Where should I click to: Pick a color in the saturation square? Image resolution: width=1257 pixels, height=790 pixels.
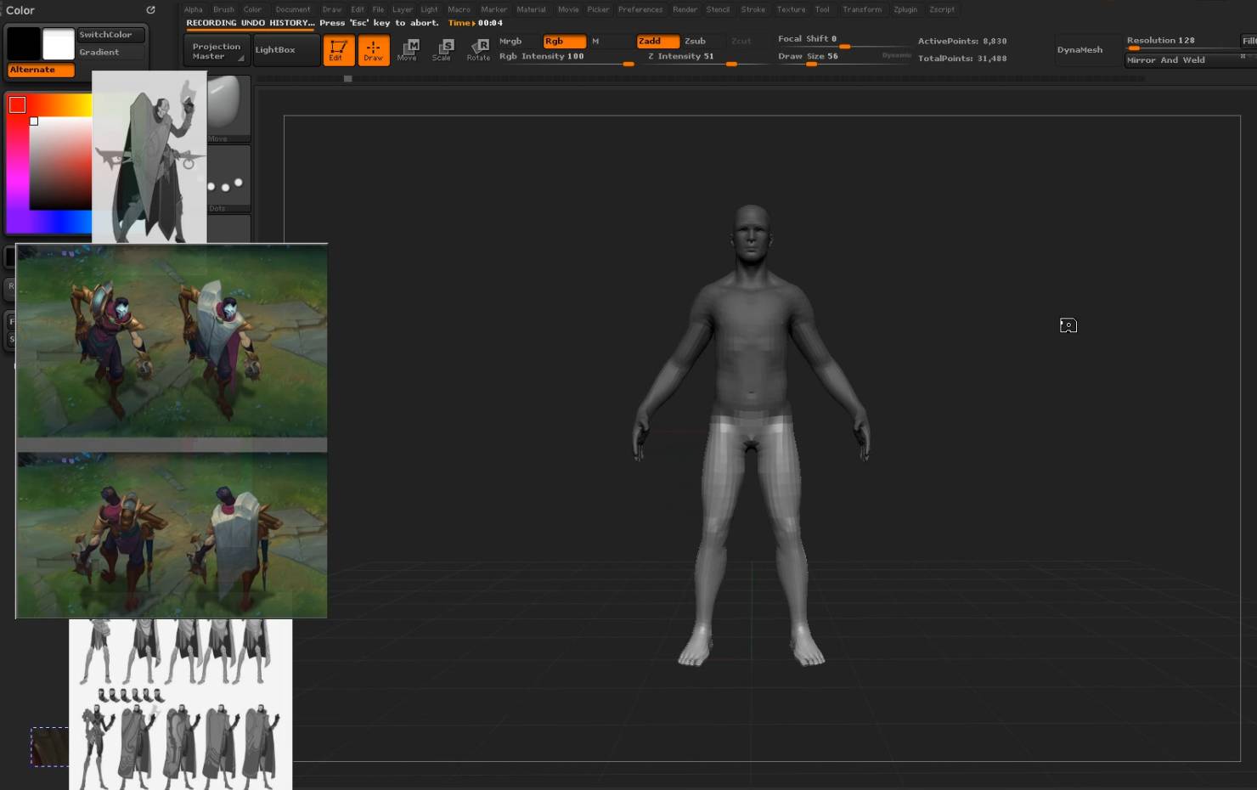click(61, 164)
